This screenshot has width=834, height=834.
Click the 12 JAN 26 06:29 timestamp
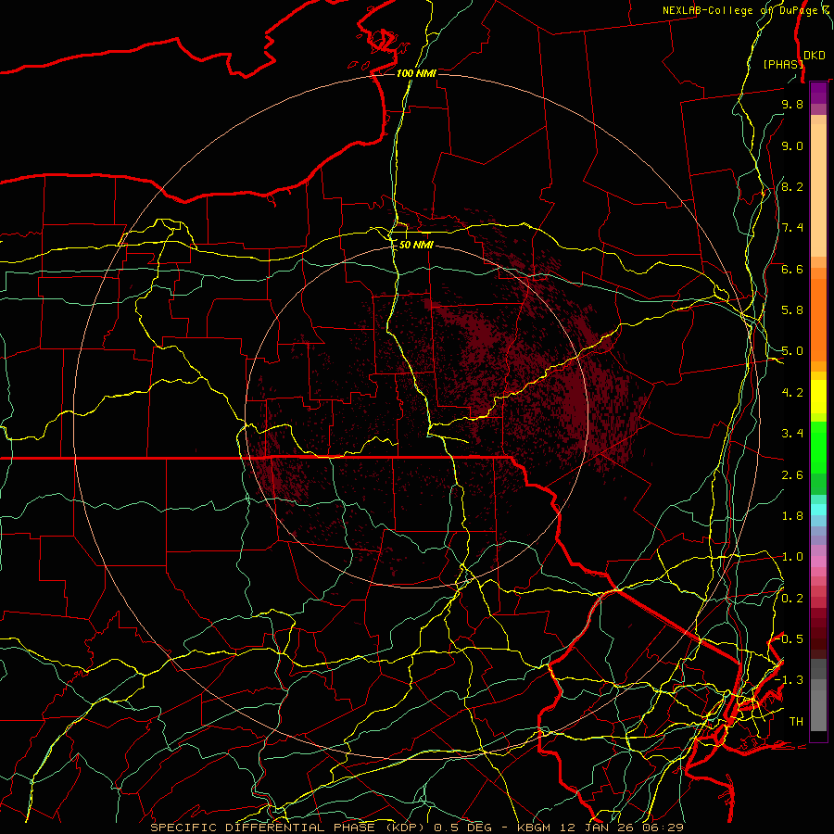coord(624,828)
